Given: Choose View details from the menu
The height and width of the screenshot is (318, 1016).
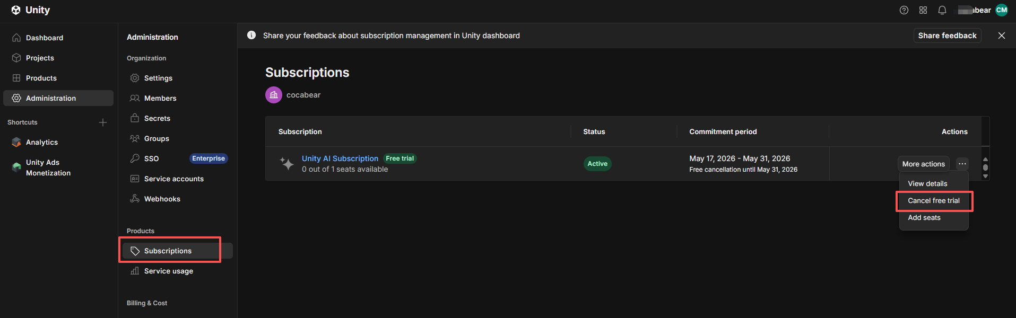Looking at the screenshot, I should 934,183.
